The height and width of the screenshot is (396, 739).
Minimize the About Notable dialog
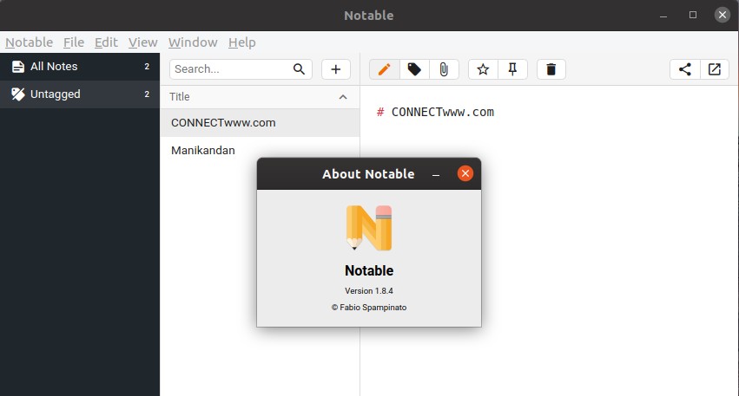tap(436, 174)
